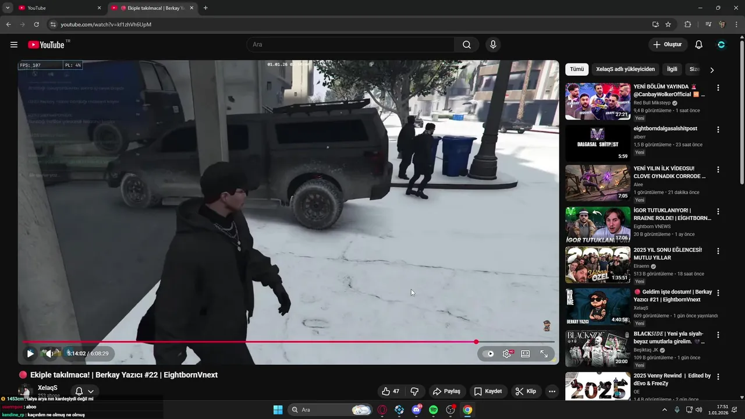Close the Ekiple takılmaca browser tab
745x419 pixels.
(x=191, y=8)
